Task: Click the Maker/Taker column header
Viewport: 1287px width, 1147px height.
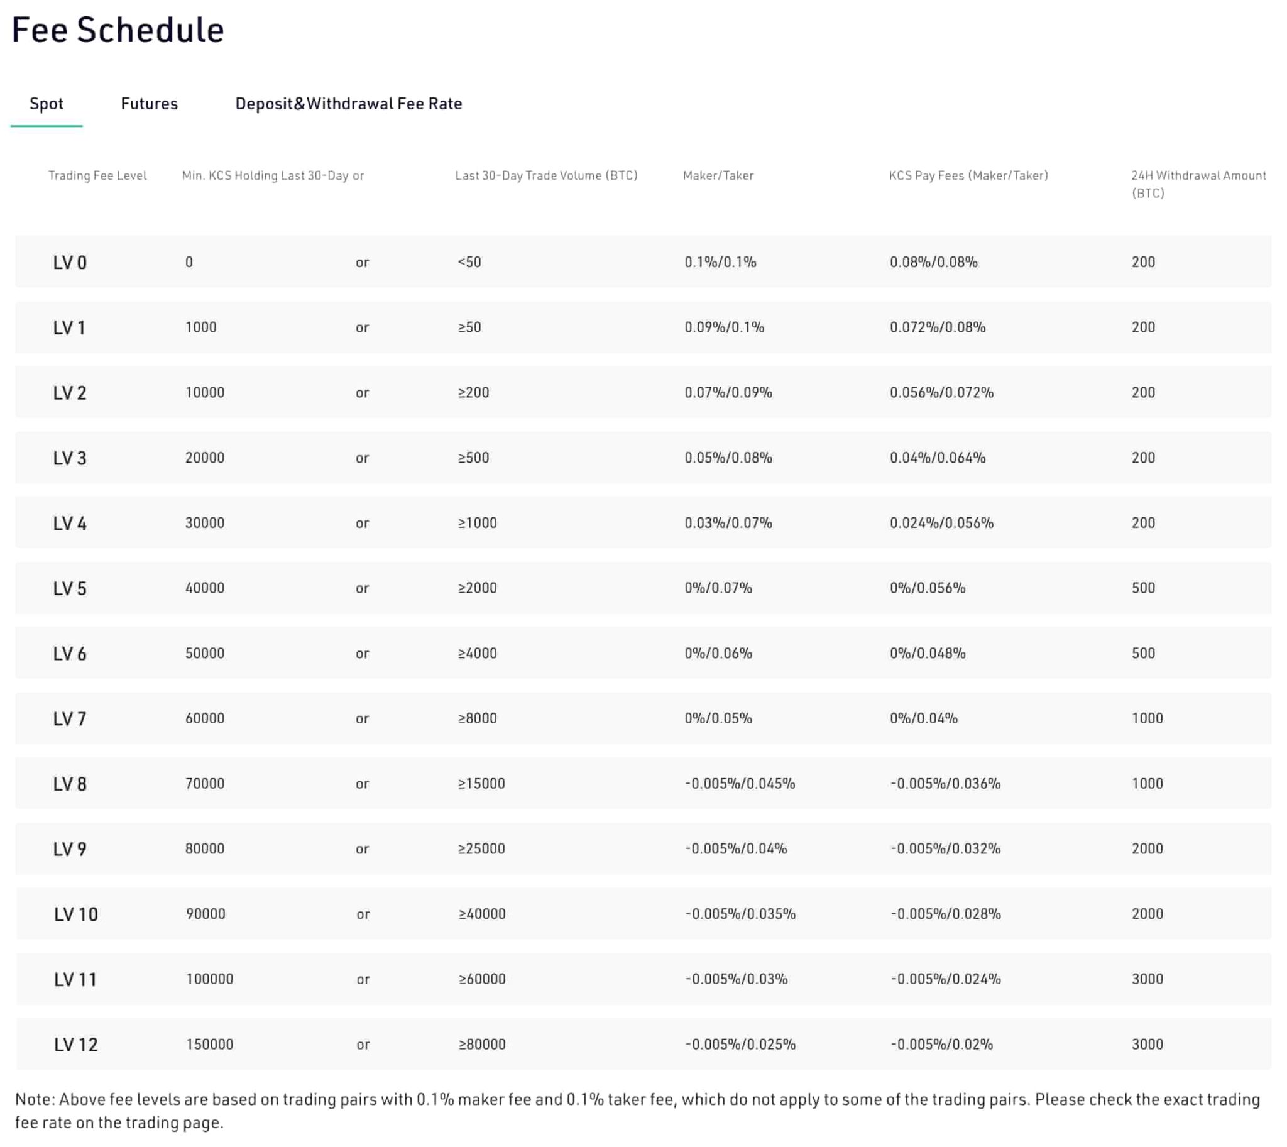Action: [718, 175]
